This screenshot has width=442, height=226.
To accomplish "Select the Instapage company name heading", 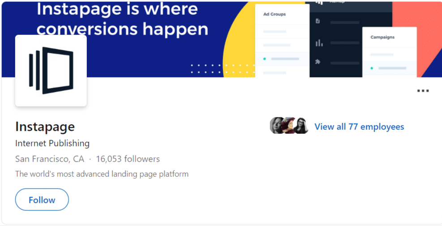I will click(x=45, y=127).
